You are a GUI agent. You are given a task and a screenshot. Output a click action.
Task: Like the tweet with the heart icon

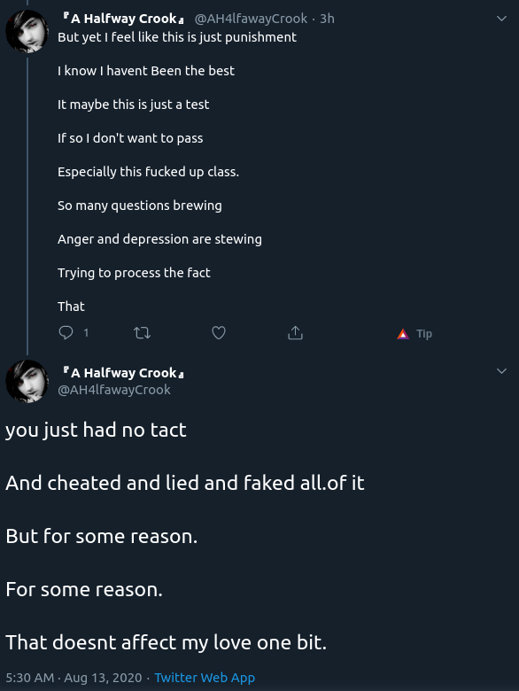coord(219,333)
